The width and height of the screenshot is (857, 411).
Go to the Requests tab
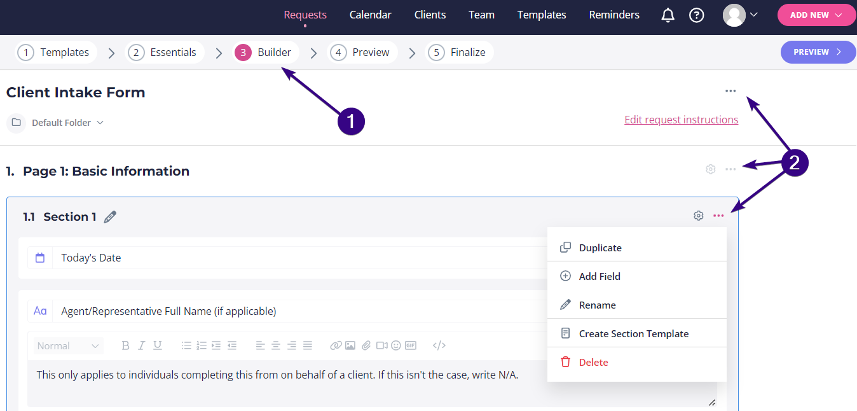(x=305, y=15)
